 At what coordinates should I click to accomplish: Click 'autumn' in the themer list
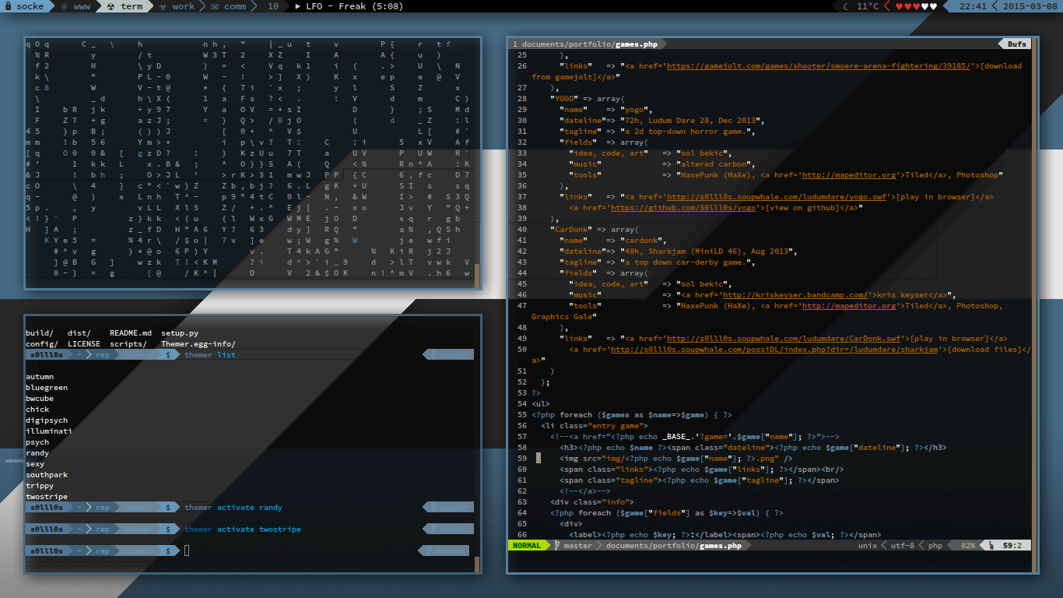point(40,377)
